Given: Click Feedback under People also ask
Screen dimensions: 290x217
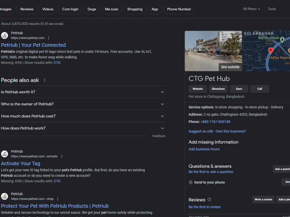Looking at the screenshot, I should pyautogui.click(x=159, y=136).
